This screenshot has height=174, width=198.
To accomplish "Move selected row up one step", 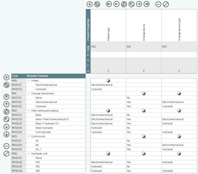I will (6, 104).
